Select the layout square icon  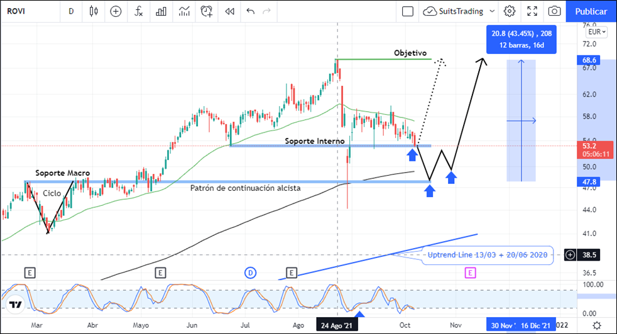coord(408,11)
